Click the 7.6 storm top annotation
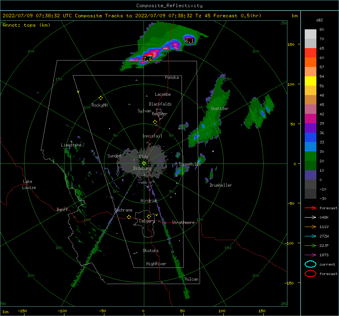 [147, 59]
